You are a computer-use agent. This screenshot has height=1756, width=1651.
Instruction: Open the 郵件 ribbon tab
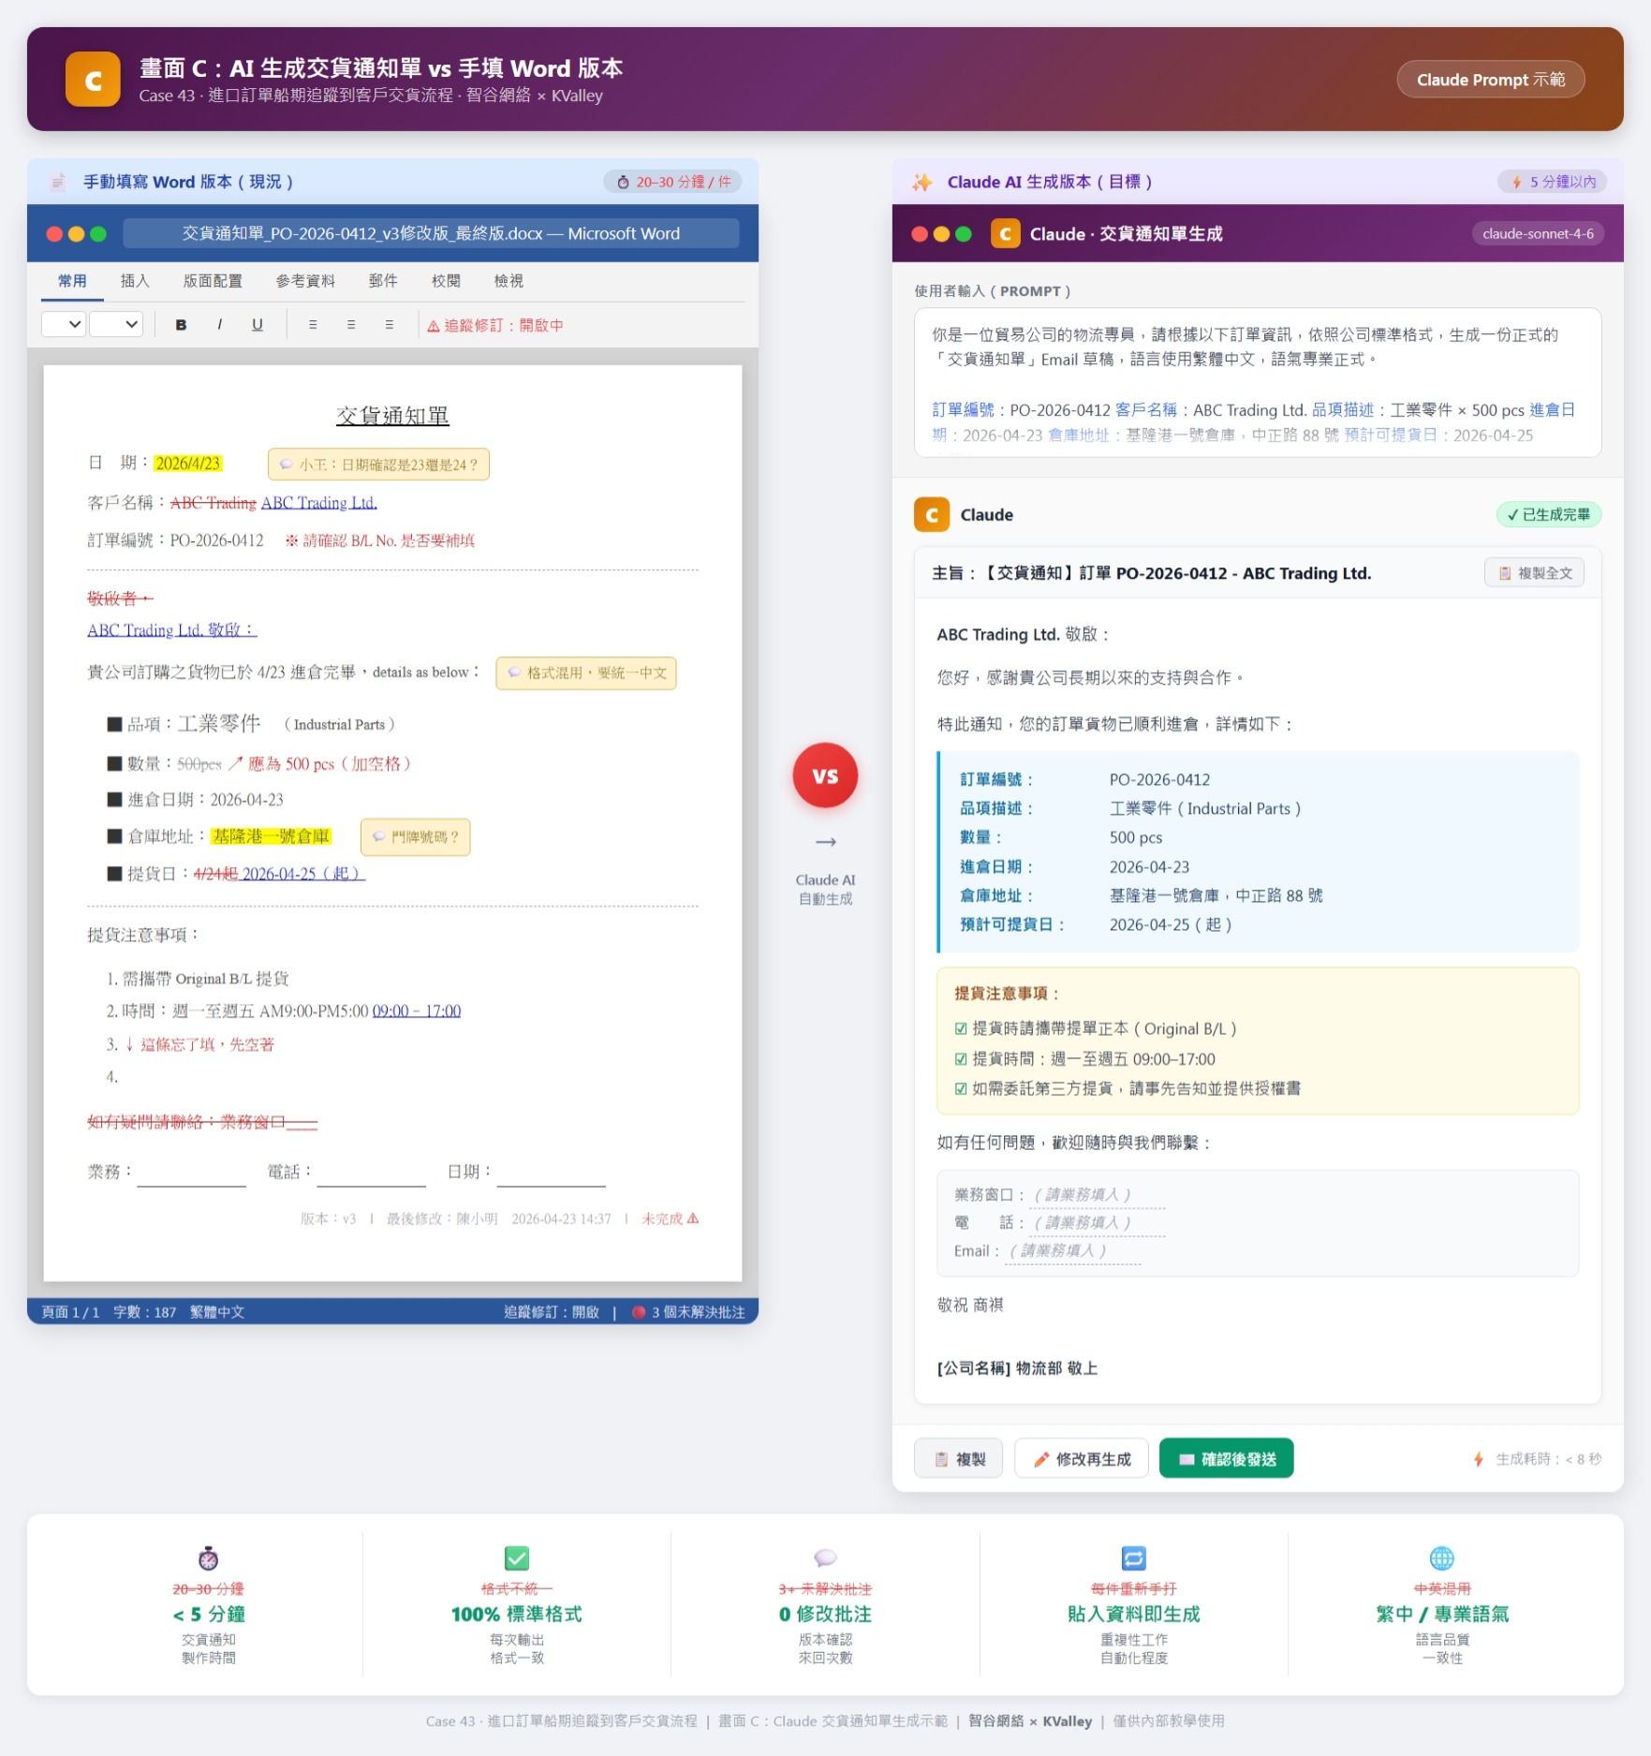pyautogui.click(x=383, y=281)
